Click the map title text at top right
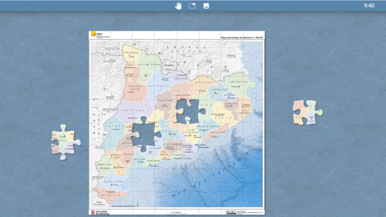This screenshot has height=217, width=386. [242, 37]
